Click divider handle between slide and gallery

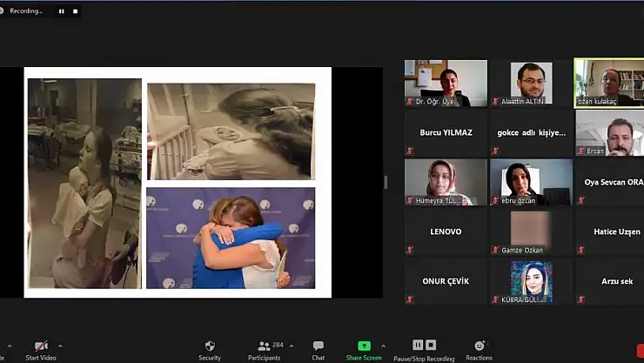pyautogui.click(x=386, y=182)
